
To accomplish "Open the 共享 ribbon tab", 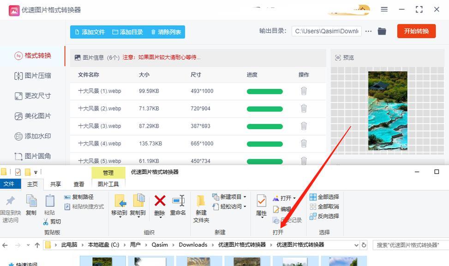I will tap(55, 184).
